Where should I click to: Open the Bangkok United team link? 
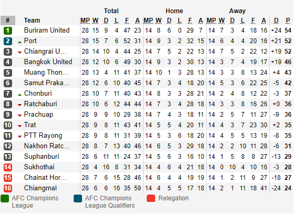[48, 62]
